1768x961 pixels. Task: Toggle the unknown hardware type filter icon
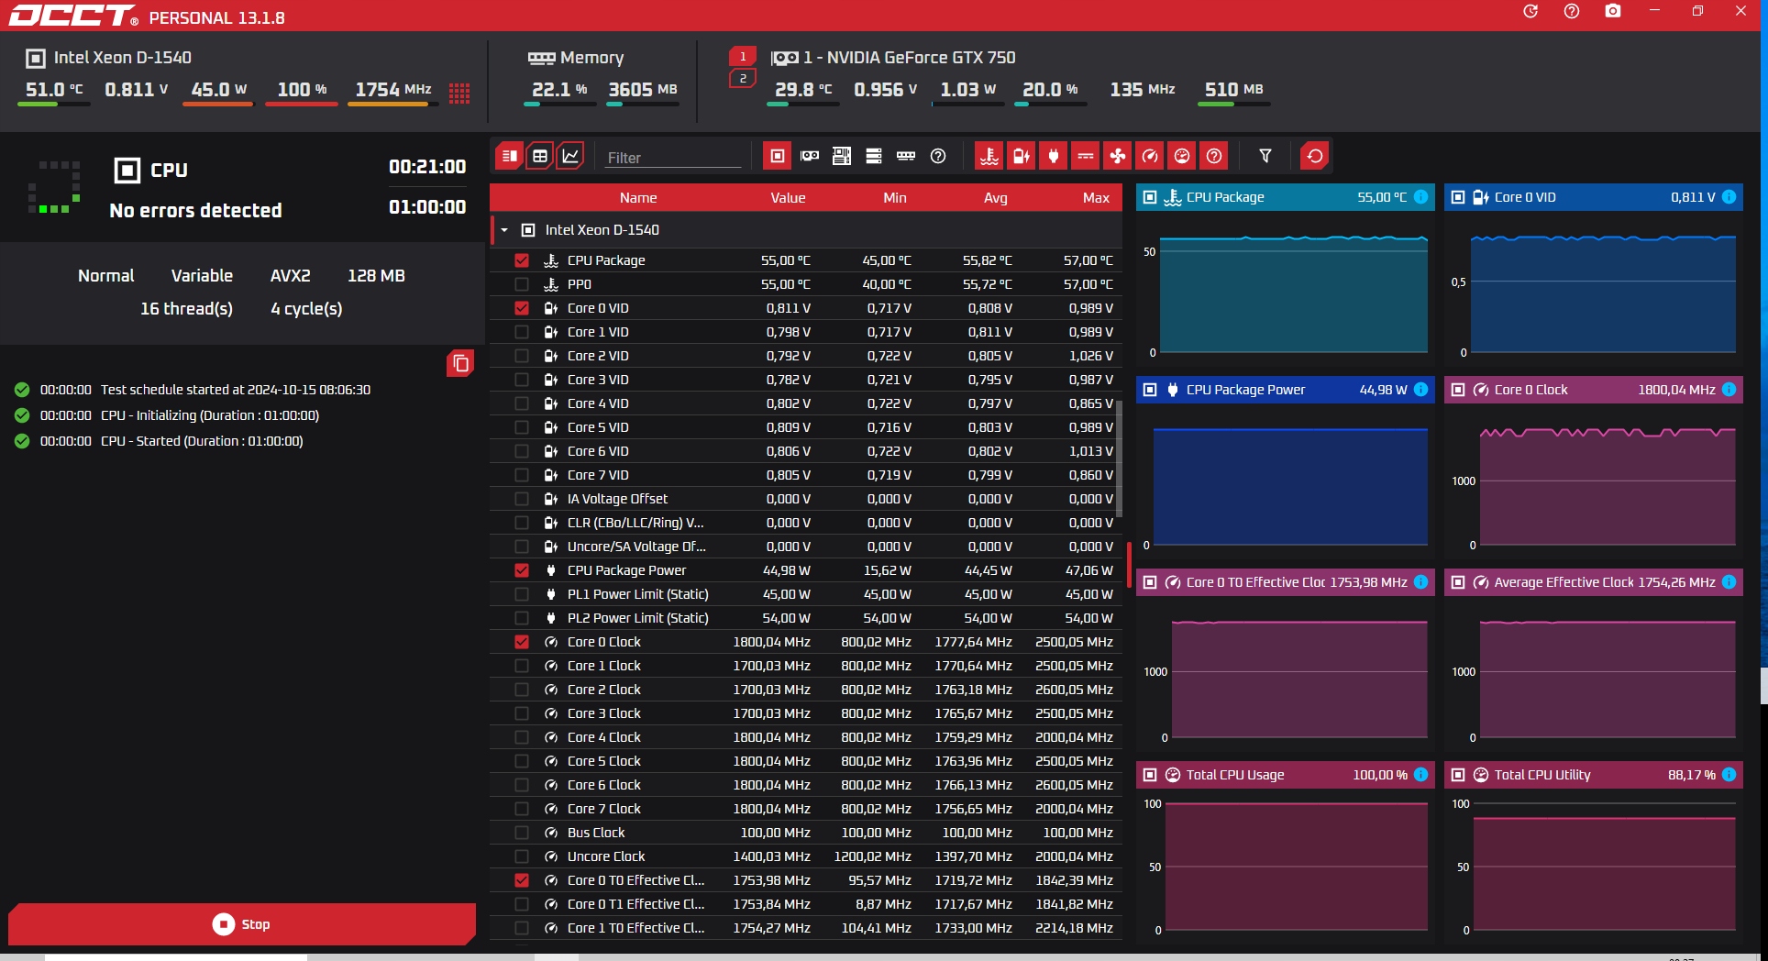(938, 156)
